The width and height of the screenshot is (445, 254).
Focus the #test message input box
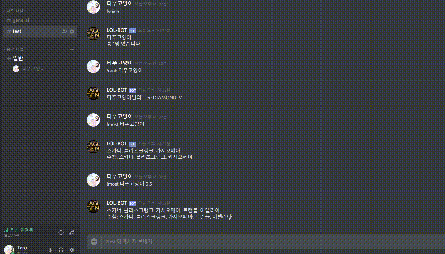point(272,242)
